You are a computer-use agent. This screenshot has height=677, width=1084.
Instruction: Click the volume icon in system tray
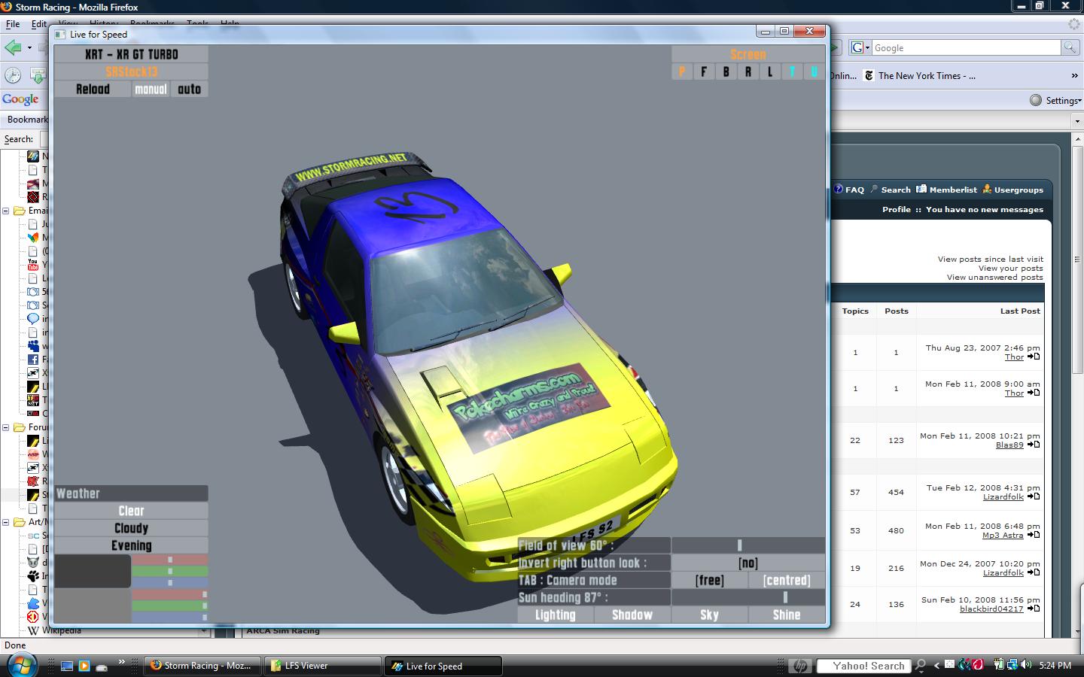[1025, 665]
